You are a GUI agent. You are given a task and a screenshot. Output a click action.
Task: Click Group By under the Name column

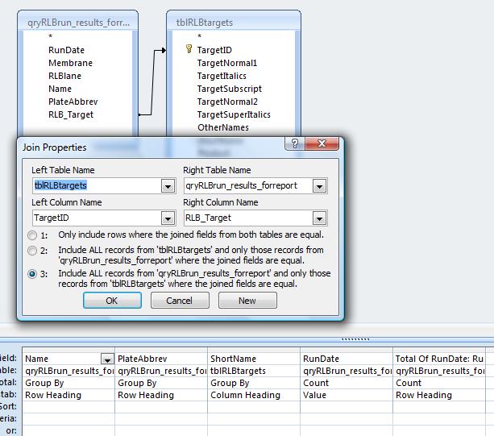pyautogui.click(x=68, y=383)
